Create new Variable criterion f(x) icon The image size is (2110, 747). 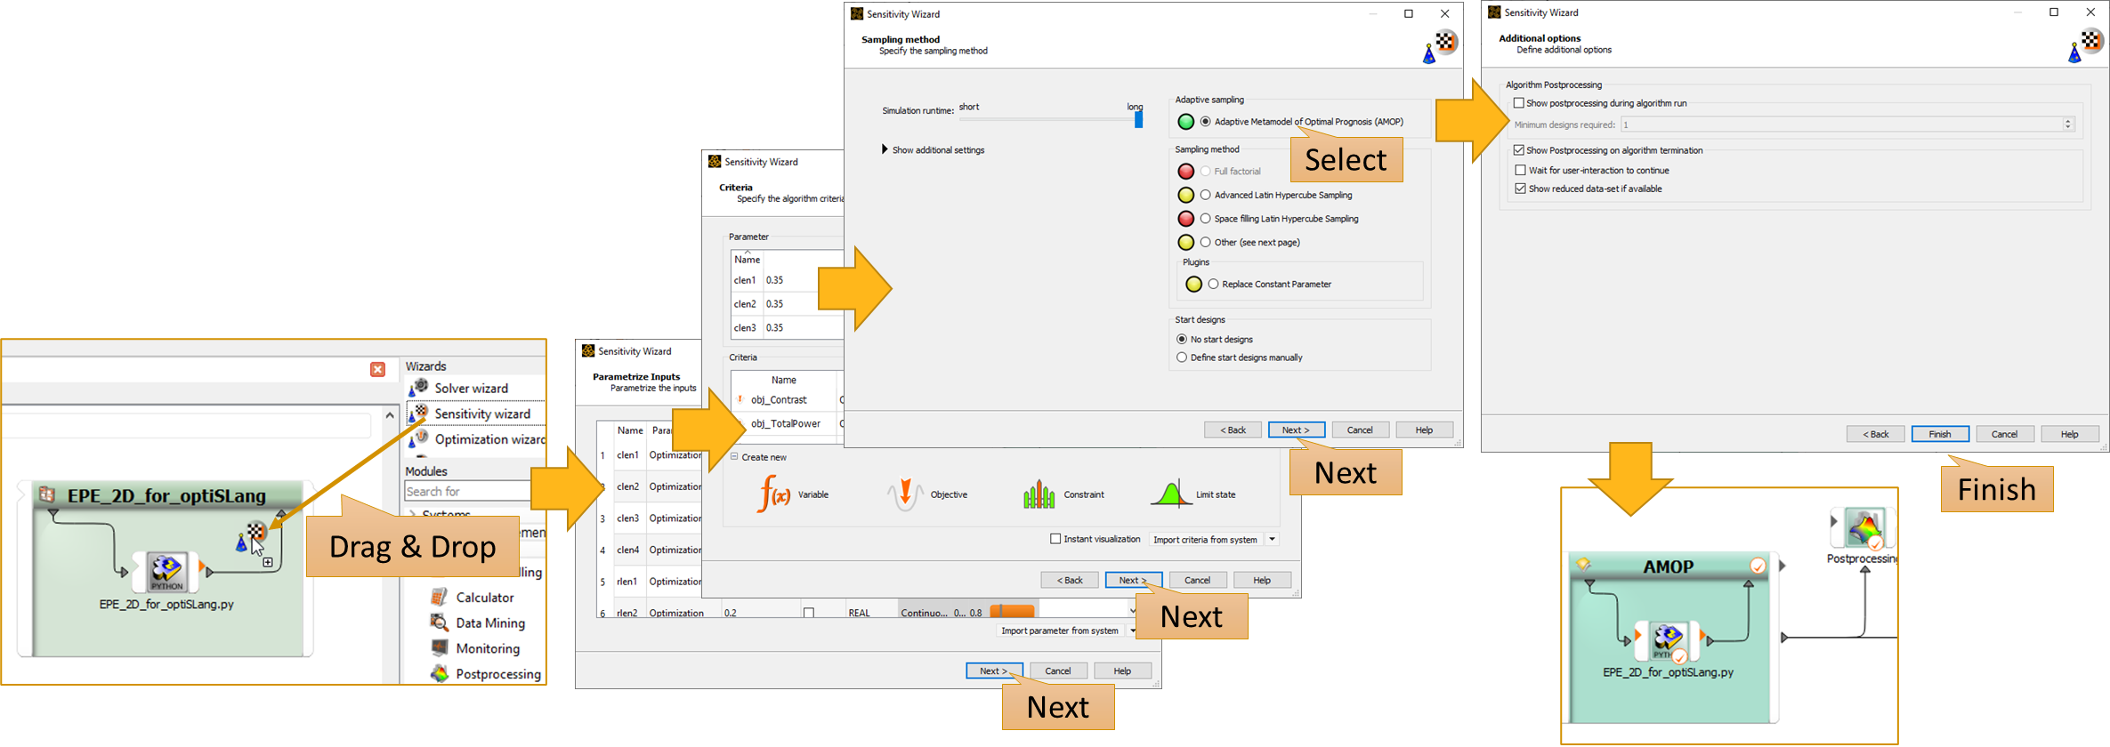(x=773, y=494)
